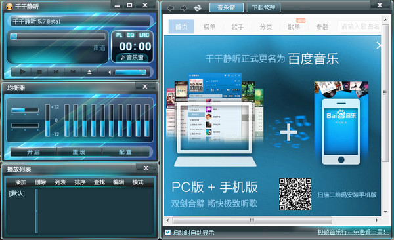Open the playlist 添加 menu
The height and width of the screenshot is (240, 394).
[x=20, y=182]
